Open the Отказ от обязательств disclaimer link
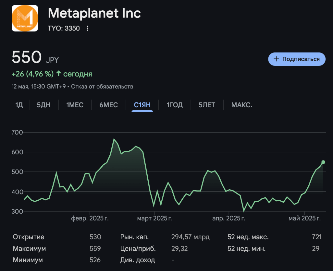This screenshot has height=271, width=333. coord(102,87)
